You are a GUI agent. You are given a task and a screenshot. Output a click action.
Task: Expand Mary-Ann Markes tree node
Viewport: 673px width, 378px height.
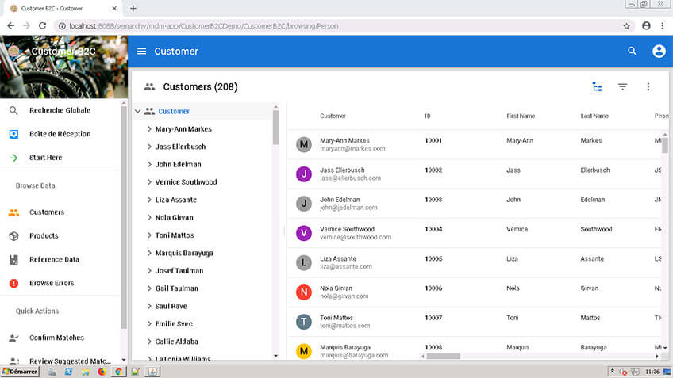pos(149,129)
